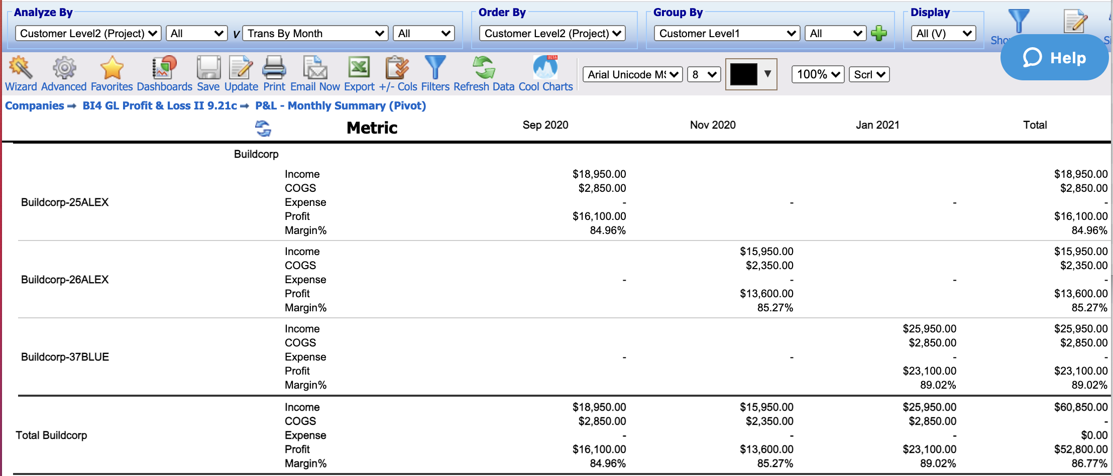
Task: Click the Jan 2021 column header
Action: [x=877, y=125]
